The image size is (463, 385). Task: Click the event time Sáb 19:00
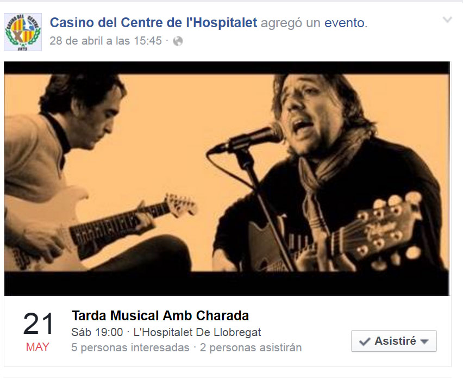tap(97, 332)
